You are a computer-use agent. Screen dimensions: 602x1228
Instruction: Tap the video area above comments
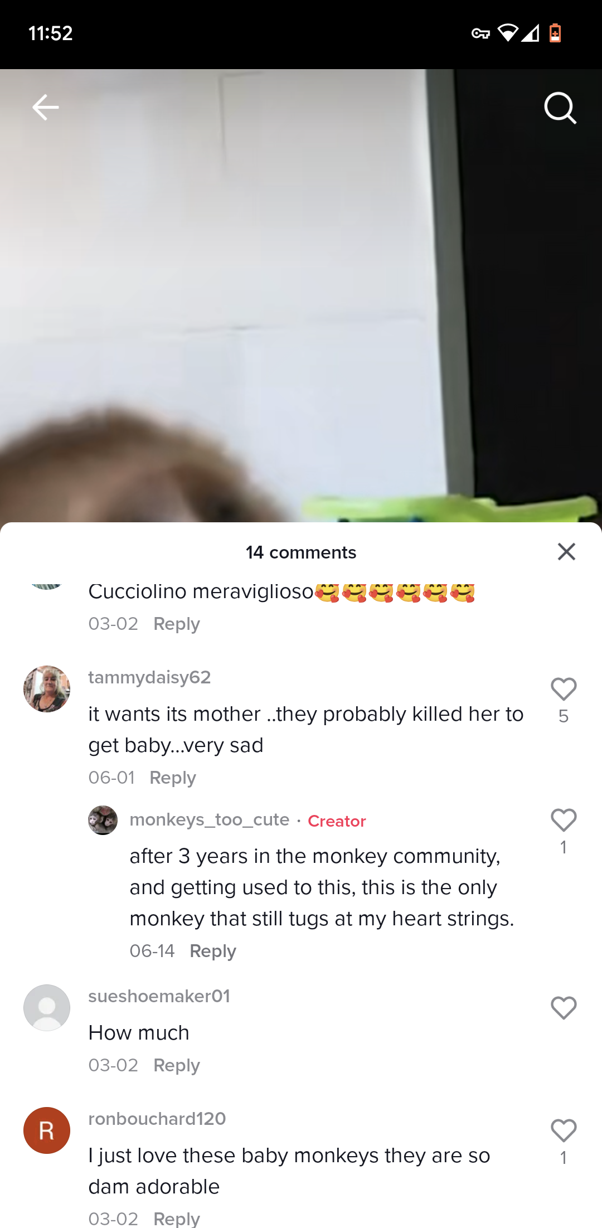click(301, 295)
